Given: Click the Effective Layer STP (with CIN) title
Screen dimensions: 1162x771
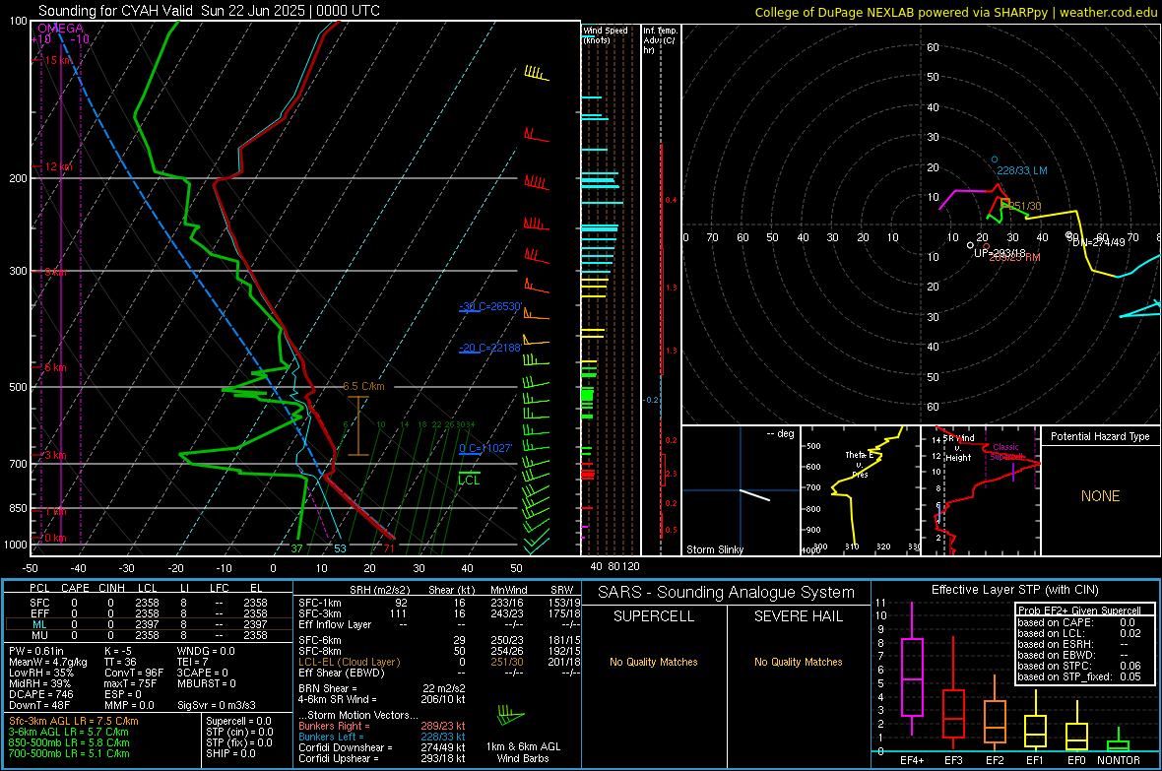Looking at the screenshot, I should click(1014, 590).
